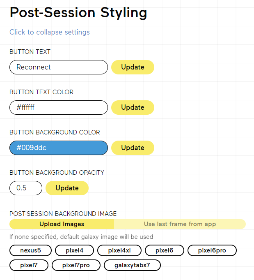Viewport: 254px width, 280px height.
Task: Click the Button Text input field
Action: click(x=59, y=67)
